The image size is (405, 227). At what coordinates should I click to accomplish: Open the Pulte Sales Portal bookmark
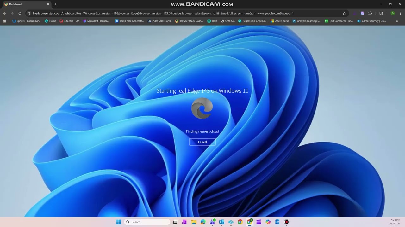[x=159, y=21]
